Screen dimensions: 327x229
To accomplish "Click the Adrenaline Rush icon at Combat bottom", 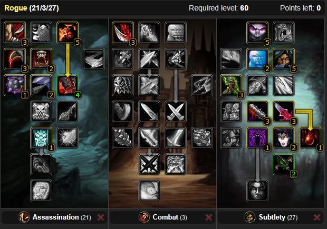I will coord(149,190).
